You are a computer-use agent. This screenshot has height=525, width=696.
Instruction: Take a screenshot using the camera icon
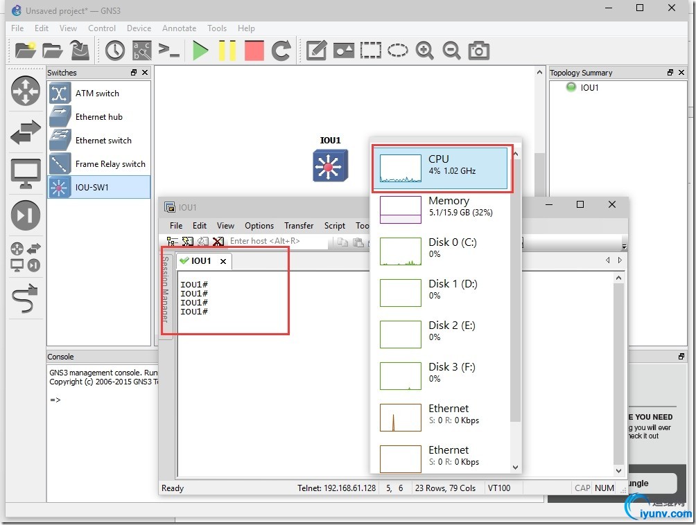pyautogui.click(x=478, y=51)
